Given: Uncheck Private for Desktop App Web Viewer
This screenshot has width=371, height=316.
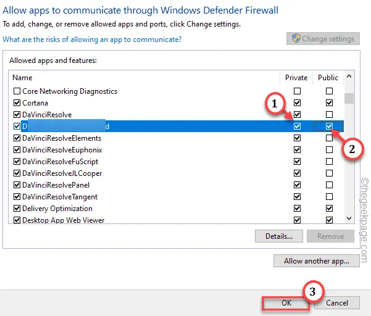Looking at the screenshot, I should pyautogui.click(x=297, y=220).
